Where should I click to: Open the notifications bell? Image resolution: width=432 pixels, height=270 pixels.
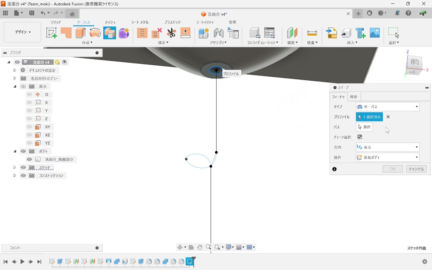click(x=397, y=13)
